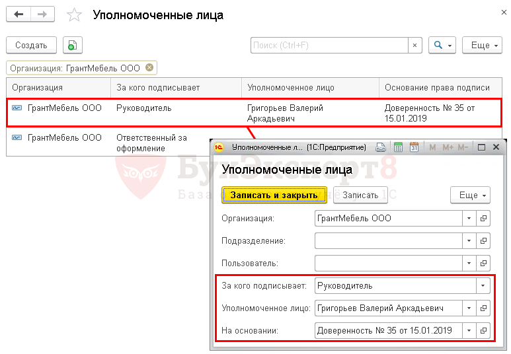This screenshot has width=511, height=354.
Task: Select the Руководитель cell in first row
Action: [x=143, y=108]
